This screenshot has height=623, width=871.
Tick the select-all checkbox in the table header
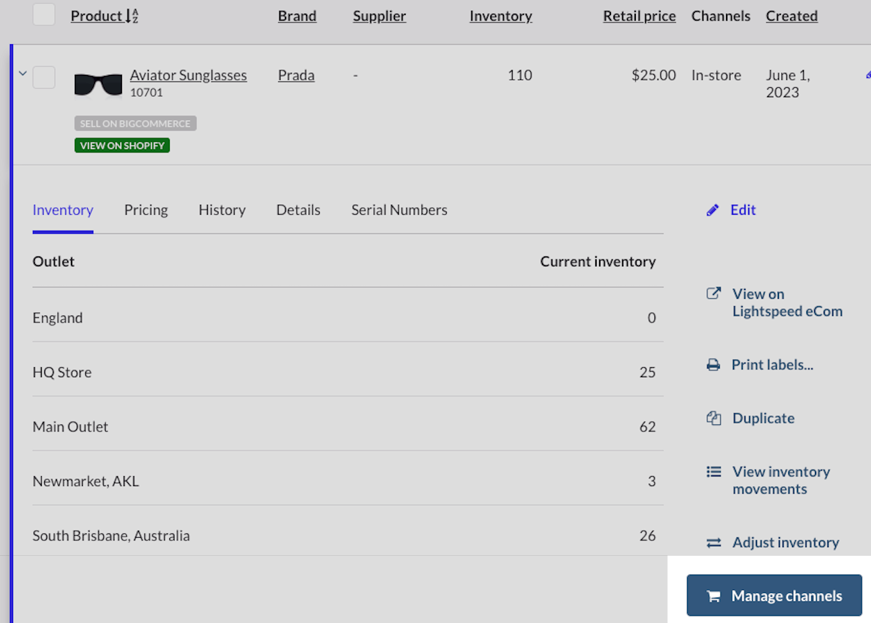[44, 14]
